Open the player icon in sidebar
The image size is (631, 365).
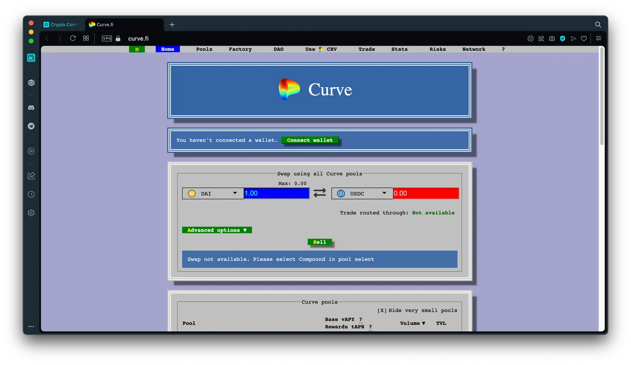[31, 151]
